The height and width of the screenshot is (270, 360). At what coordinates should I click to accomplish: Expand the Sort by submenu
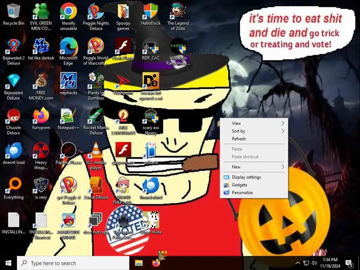pos(254,131)
